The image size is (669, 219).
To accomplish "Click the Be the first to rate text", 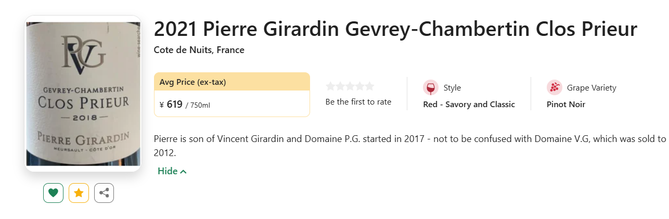I will (x=358, y=102).
